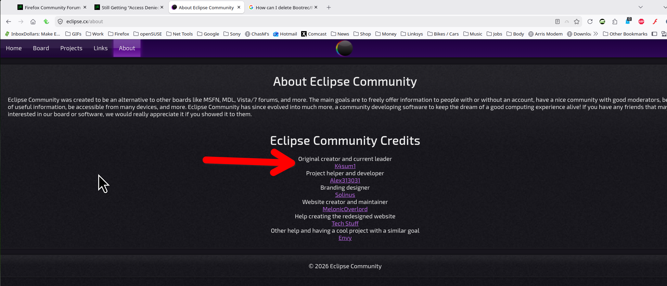Toggle the sidebar icon next to Other Bookmarks
The image size is (667, 286).
(654, 34)
